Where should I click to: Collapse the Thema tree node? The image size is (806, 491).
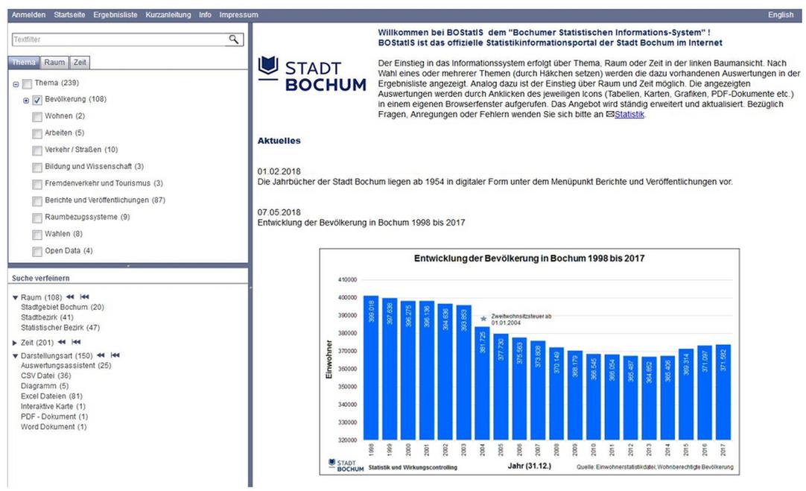point(16,83)
